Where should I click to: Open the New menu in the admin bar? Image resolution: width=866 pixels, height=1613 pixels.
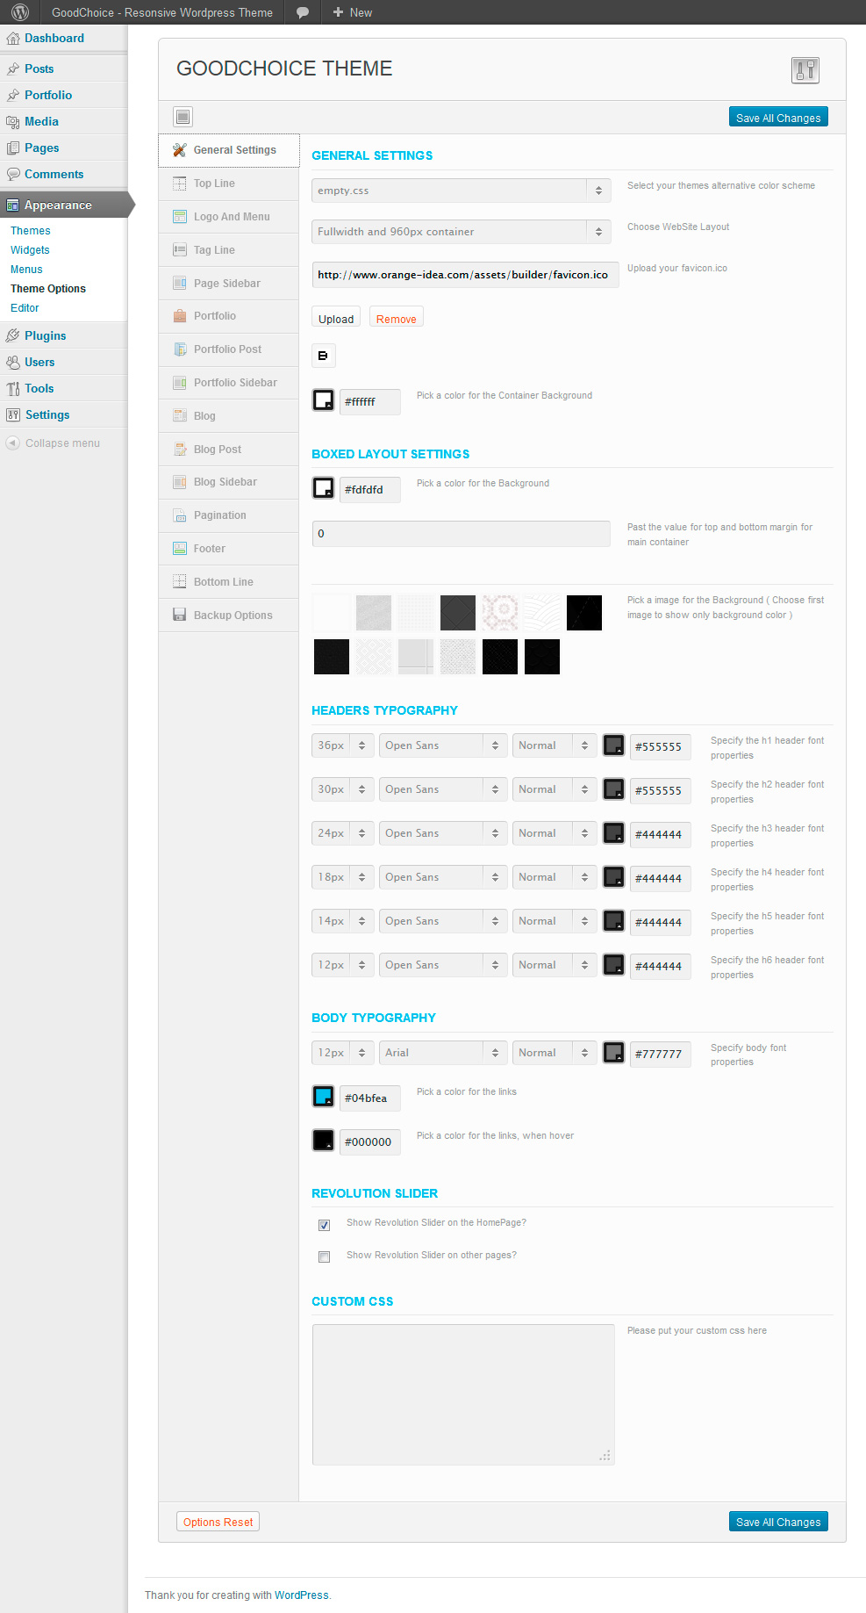tap(352, 12)
